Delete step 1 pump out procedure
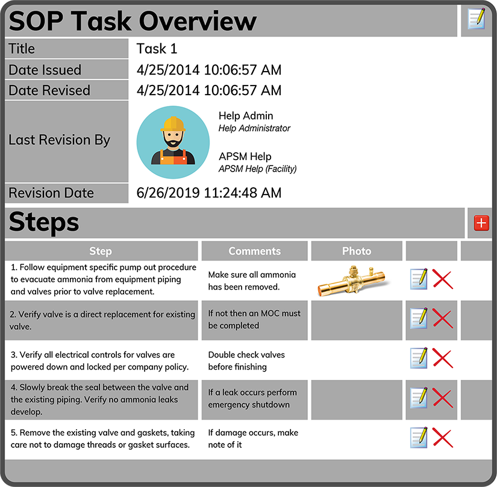Viewport: 497px width, 487px height. (443, 279)
